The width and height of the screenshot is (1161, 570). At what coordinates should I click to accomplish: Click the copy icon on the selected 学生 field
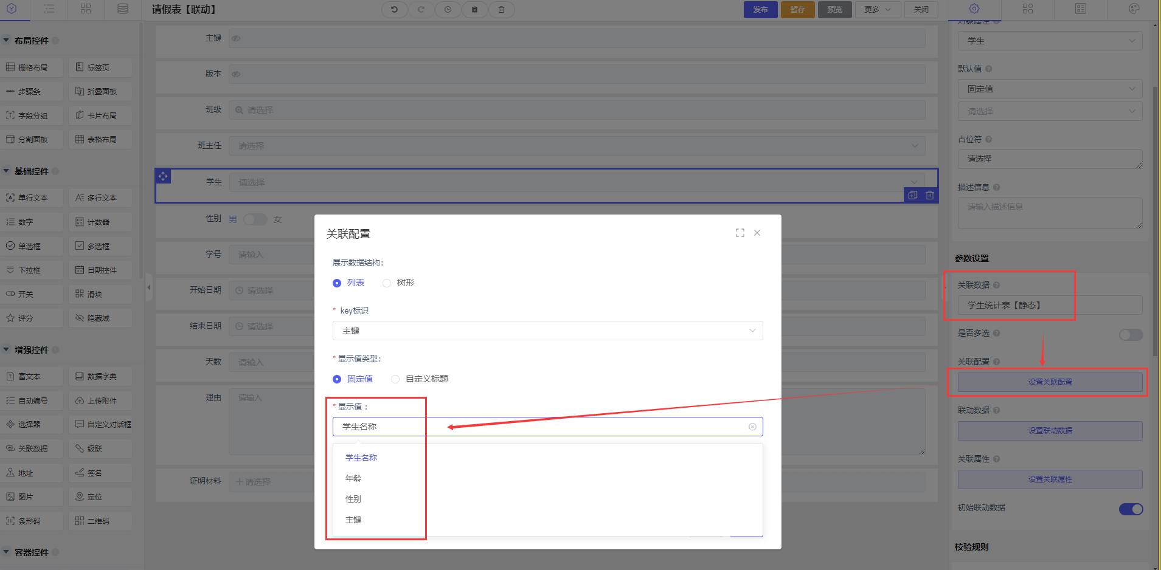[x=913, y=195]
